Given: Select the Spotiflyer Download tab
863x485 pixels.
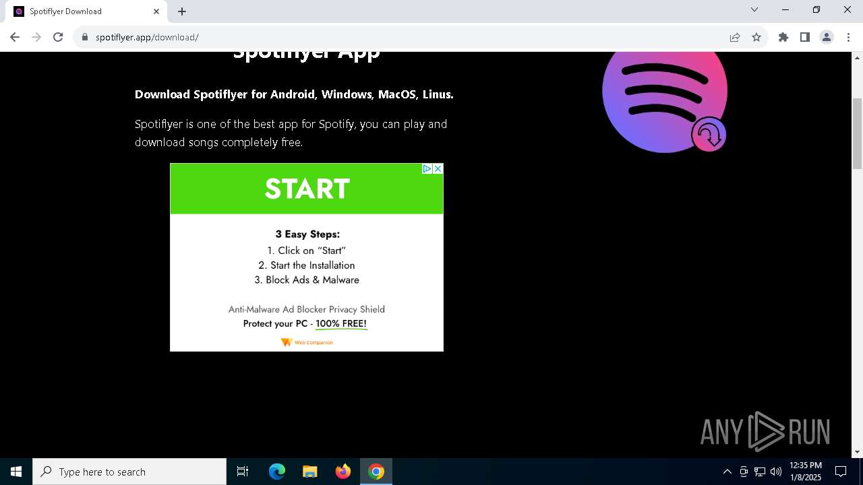Looking at the screenshot, I should 88,11.
